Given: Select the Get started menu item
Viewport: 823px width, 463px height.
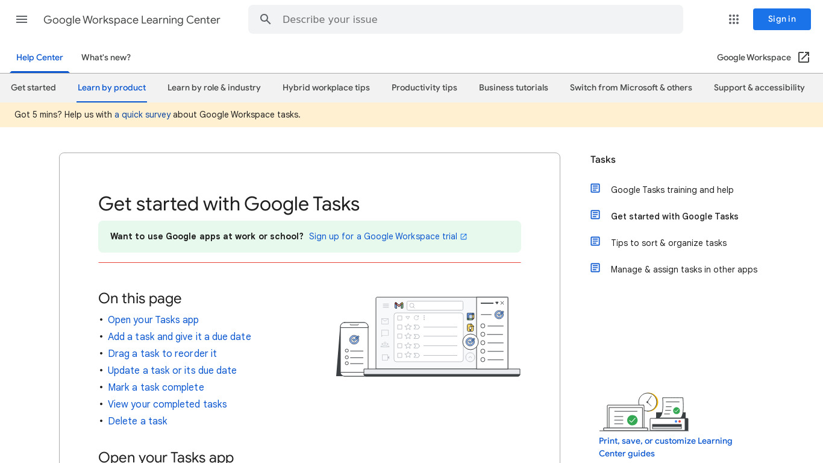Looking at the screenshot, I should (34, 87).
